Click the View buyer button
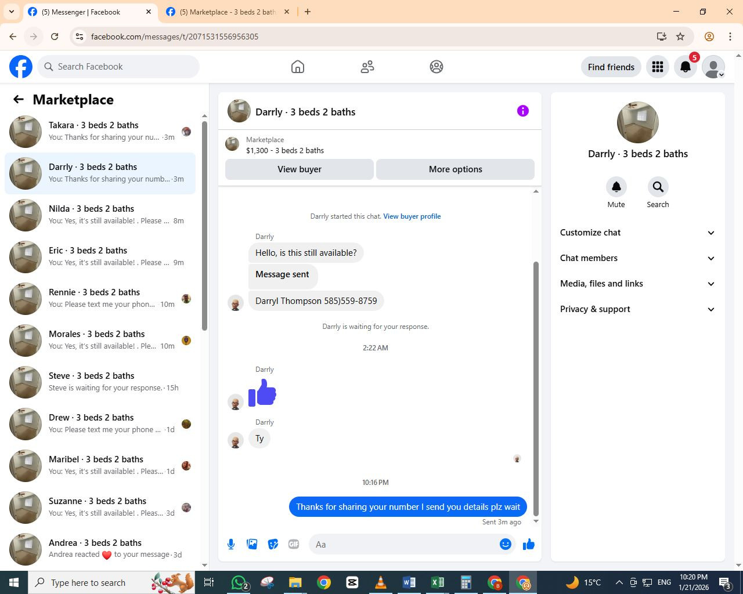The width and height of the screenshot is (743, 594). 300,169
